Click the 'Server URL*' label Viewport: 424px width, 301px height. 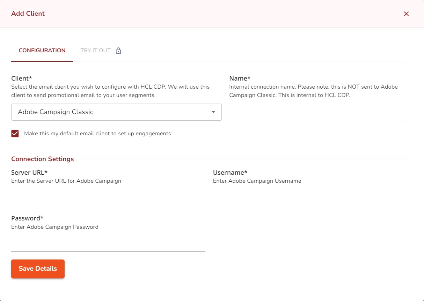pos(29,172)
